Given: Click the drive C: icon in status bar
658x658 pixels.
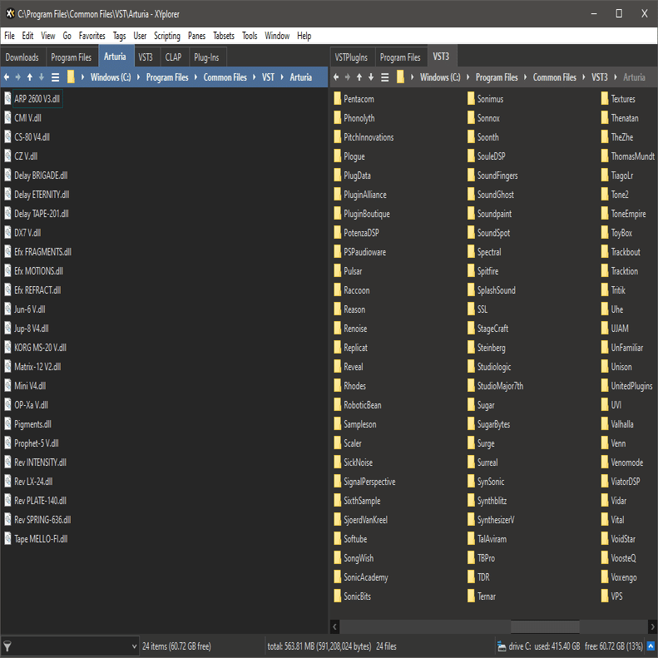Looking at the screenshot, I should tap(501, 646).
